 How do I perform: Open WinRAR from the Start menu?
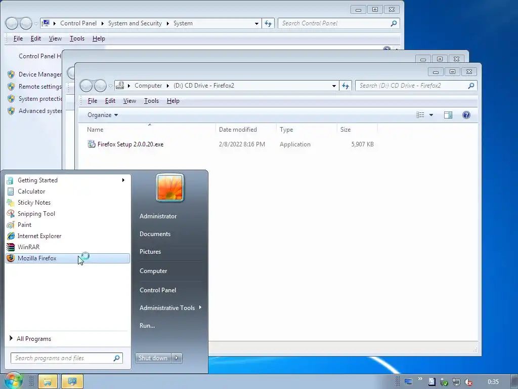68,247
